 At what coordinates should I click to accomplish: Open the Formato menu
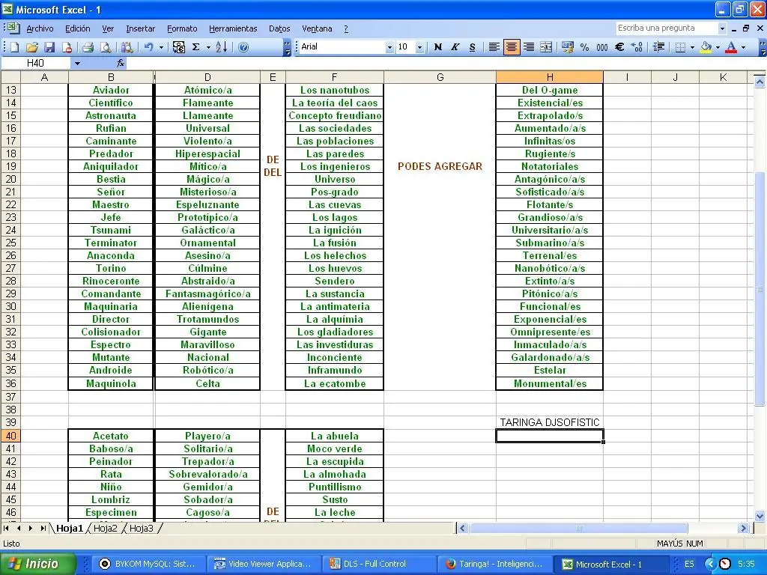182,28
